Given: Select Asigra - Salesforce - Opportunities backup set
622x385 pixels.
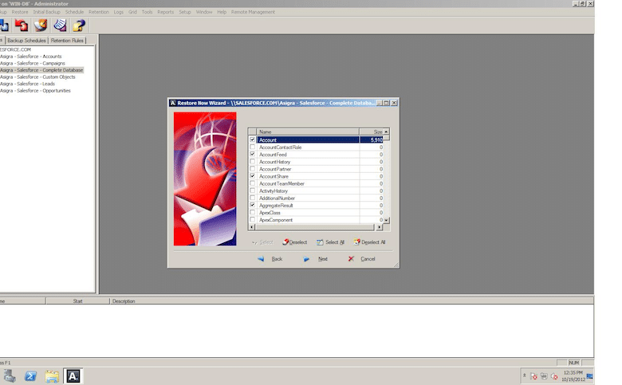Looking at the screenshot, I should point(35,90).
